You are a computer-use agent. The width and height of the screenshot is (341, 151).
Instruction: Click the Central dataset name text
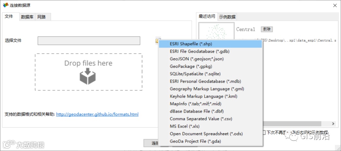[246, 29]
